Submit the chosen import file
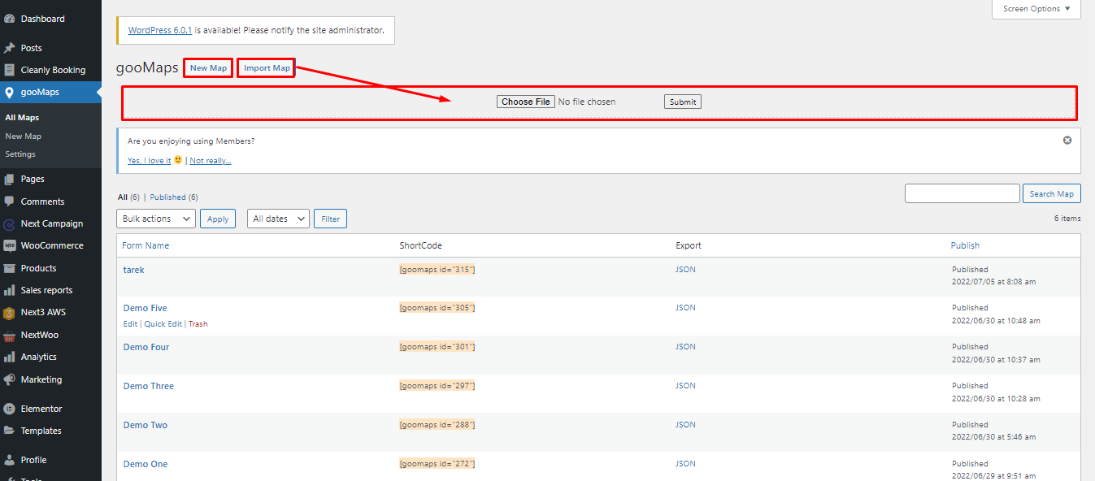Image resolution: width=1095 pixels, height=481 pixels. [683, 102]
